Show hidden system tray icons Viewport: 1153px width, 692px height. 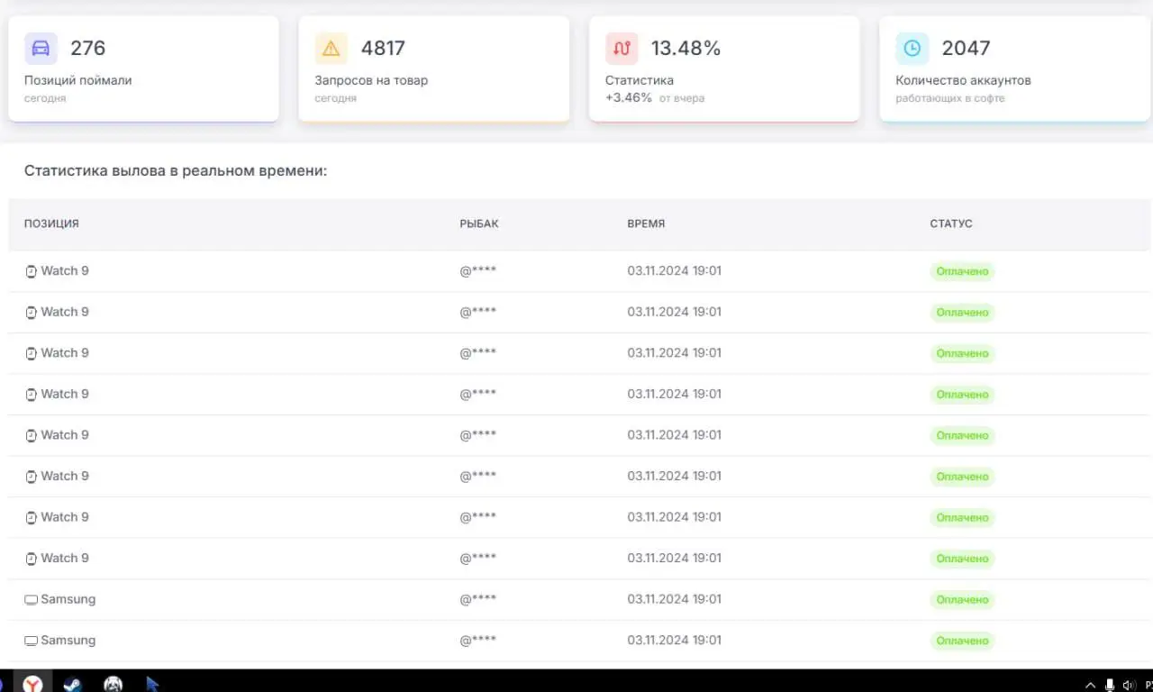point(1090,685)
